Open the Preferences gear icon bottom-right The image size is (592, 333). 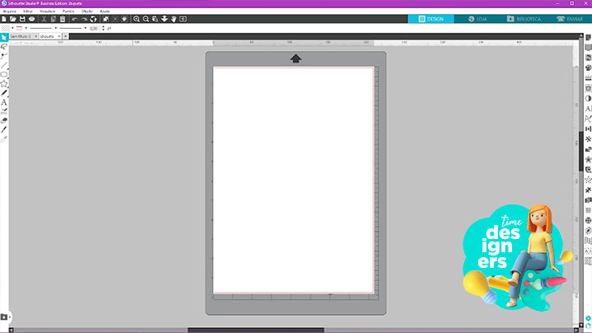click(x=588, y=319)
